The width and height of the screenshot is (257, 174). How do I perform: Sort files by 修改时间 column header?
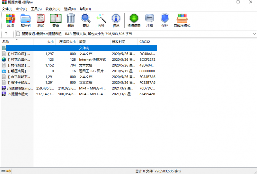tap(118, 42)
